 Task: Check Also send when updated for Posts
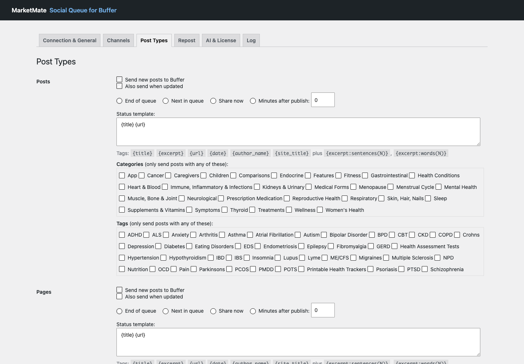pyautogui.click(x=119, y=86)
